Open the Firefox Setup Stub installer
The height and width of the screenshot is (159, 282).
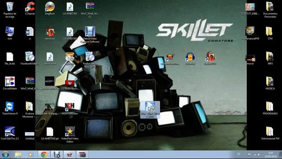tap(90, 60)
